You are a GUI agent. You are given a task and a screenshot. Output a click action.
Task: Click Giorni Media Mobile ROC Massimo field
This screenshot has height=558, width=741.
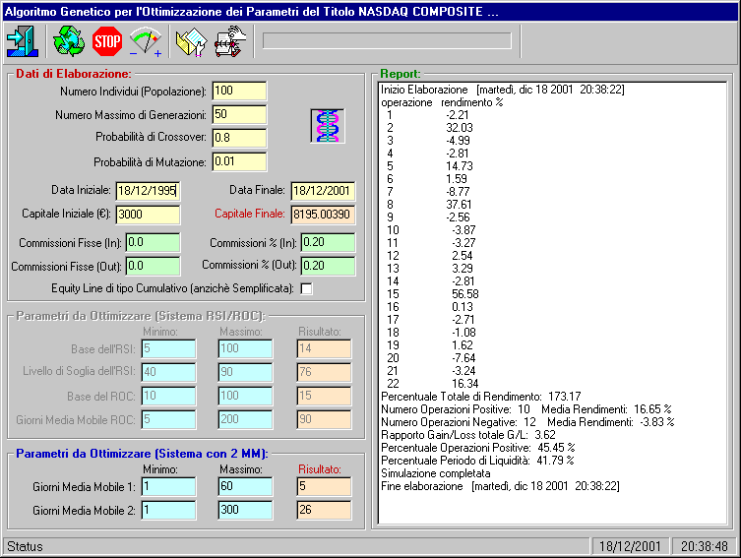click(246, 419)
